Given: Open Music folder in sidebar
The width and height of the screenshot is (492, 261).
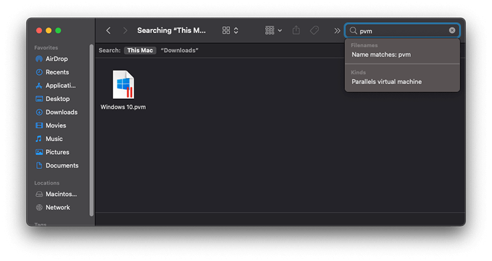Looking at the screenshot, I should tap(49, 139).
